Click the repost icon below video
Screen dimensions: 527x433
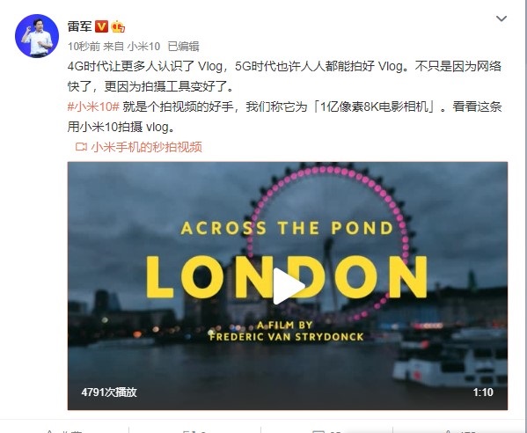coord(187,431)
